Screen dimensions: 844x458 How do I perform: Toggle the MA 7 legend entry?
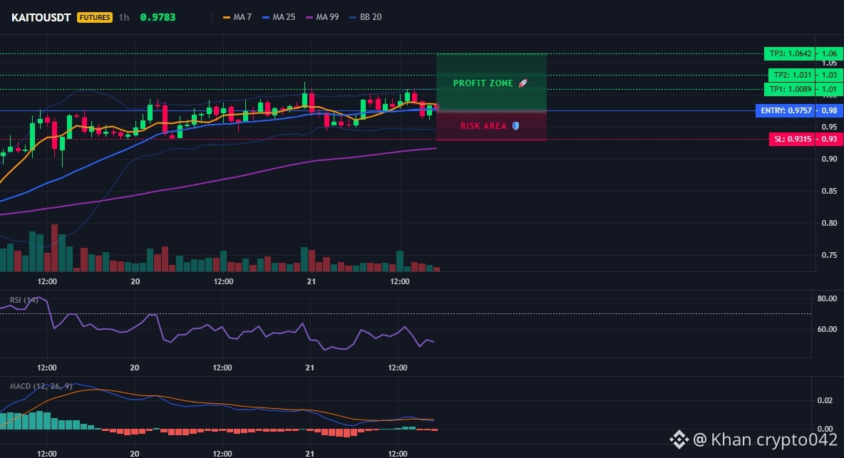pyautogui.click(x=237, y=17)
